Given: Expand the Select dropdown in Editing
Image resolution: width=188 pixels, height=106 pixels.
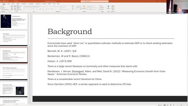Looking at the screenshot, I should click(x=102, y=9).
